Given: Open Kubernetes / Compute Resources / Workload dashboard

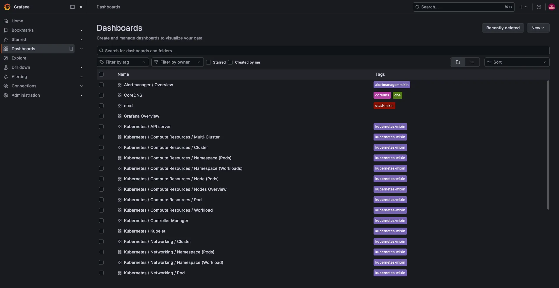Looking at the screenshot, I should [168, 210].
